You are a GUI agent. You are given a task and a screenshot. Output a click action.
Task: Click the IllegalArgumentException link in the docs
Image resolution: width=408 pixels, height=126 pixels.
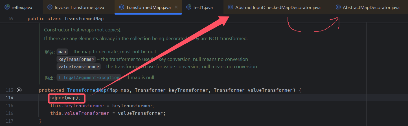89,77
